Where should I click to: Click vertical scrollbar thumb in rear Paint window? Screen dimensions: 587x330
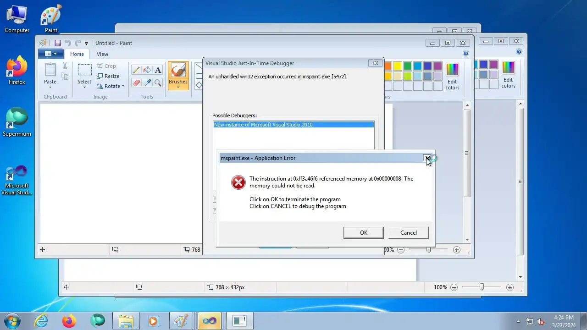pyautogui.click(x=520, y=181)
